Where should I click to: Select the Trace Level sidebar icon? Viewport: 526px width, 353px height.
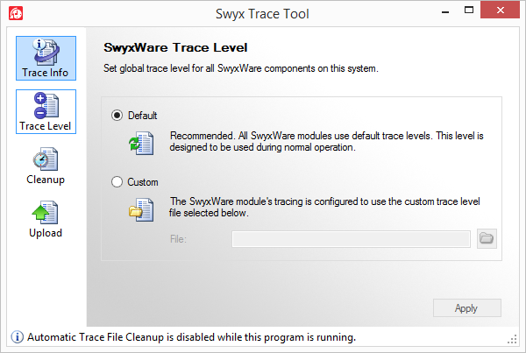(46, 111)
